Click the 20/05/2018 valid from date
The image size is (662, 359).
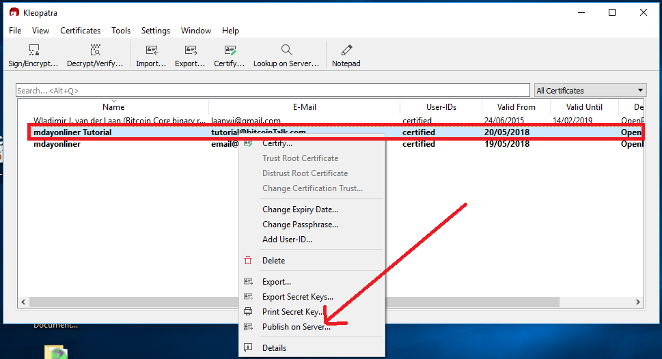click(x=507, y=132)
